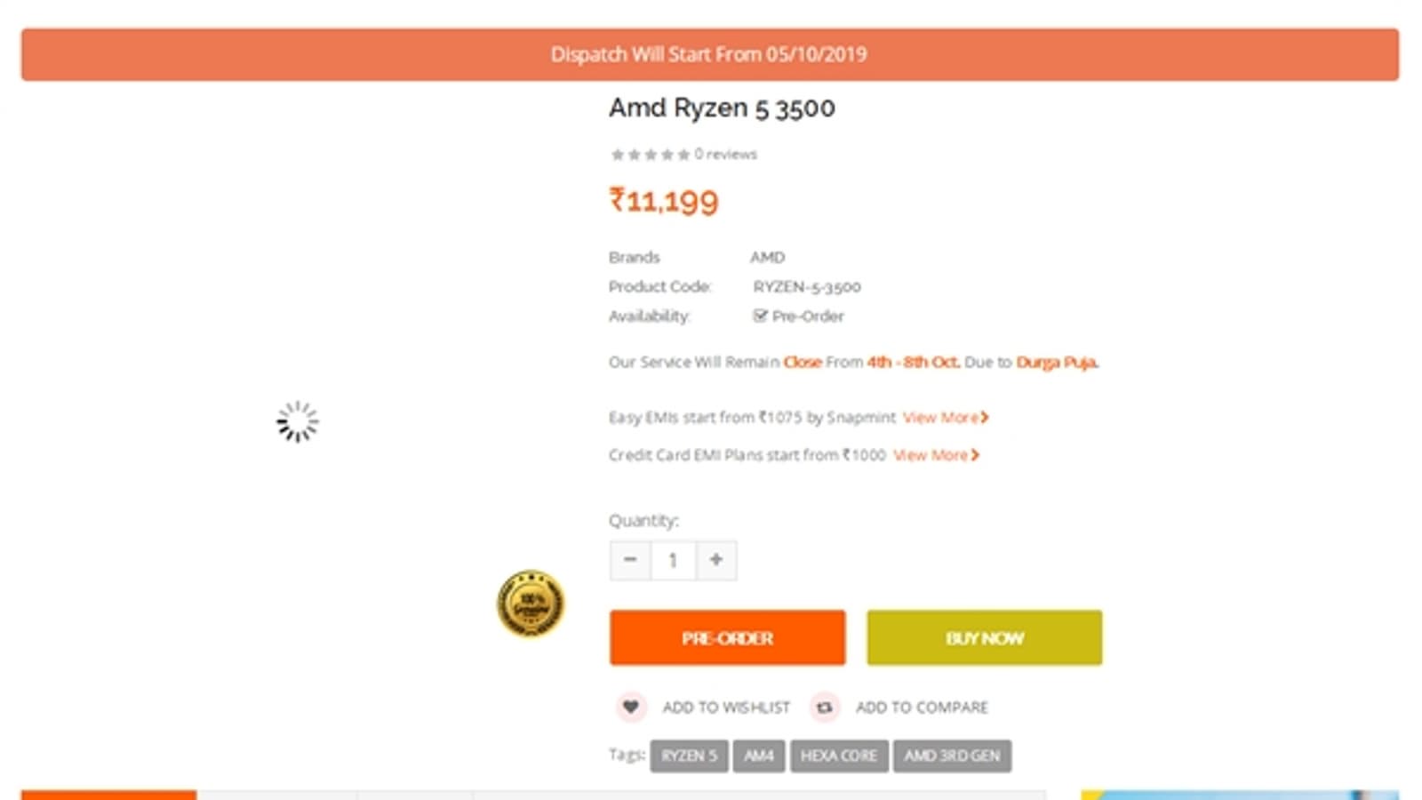The height and width of the screenshot is (800, 1422).
Task: Increase quantity with plus button
Action: coord(716,560)
